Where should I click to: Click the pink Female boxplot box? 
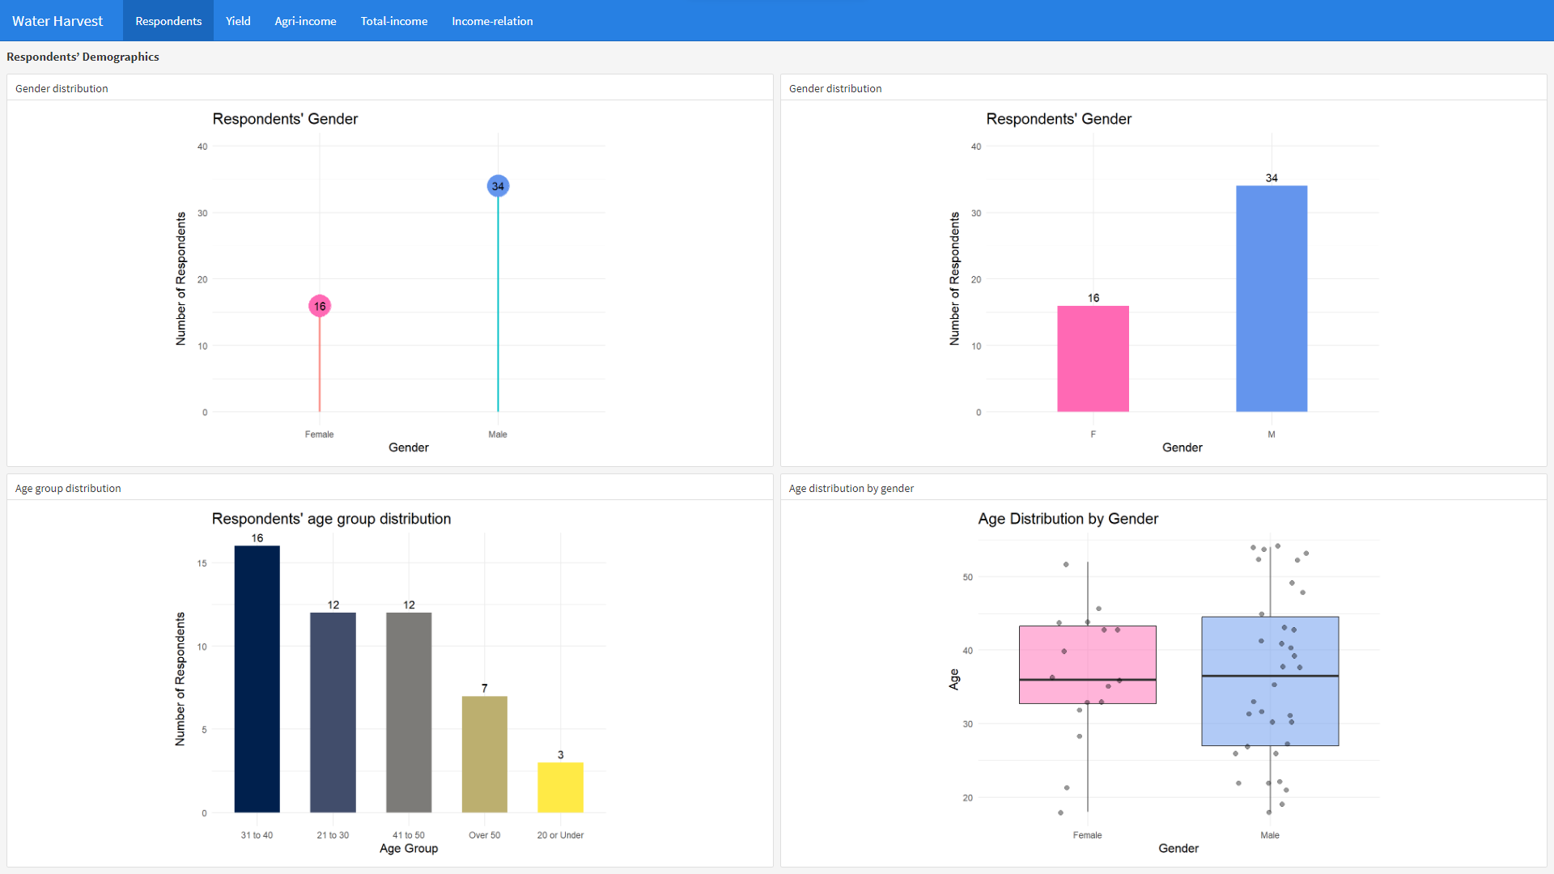(x=1087, y=664)
